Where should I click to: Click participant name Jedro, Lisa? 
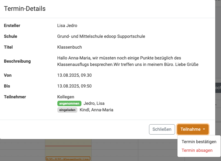tap(94, 103)
